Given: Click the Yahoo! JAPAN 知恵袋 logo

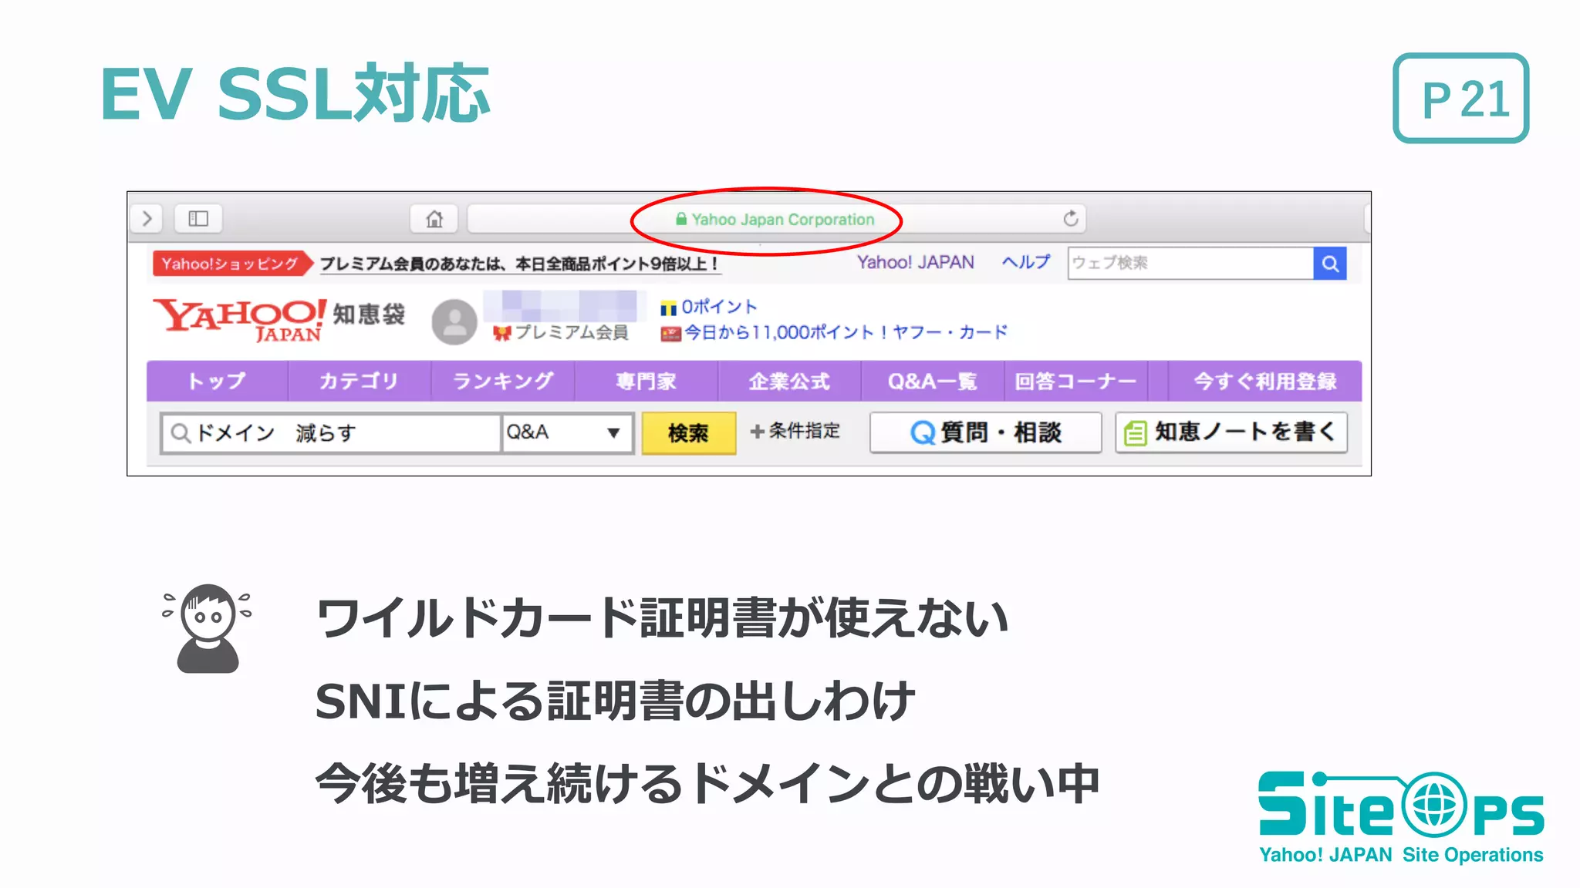Looking at the screenshot, I should (279, 319).
